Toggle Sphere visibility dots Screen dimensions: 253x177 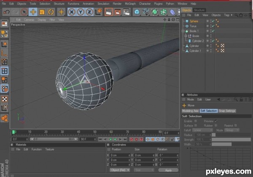211,21
